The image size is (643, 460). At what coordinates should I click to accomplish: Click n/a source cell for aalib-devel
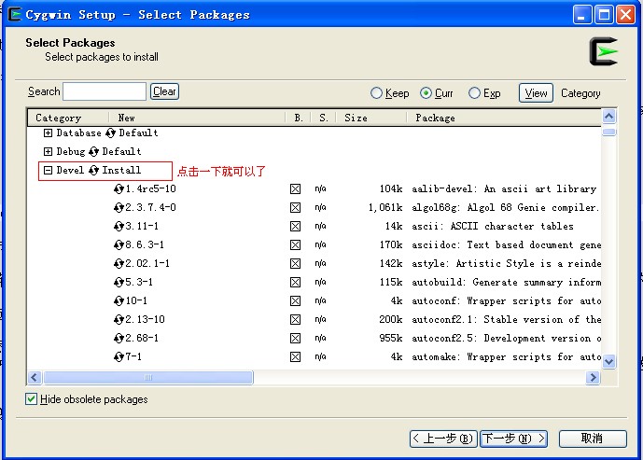[x=320, y=189]
